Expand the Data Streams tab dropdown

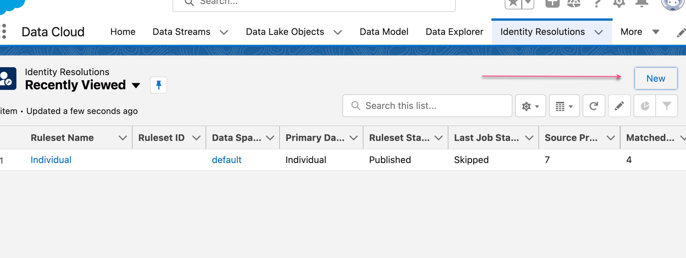[224, 33]
